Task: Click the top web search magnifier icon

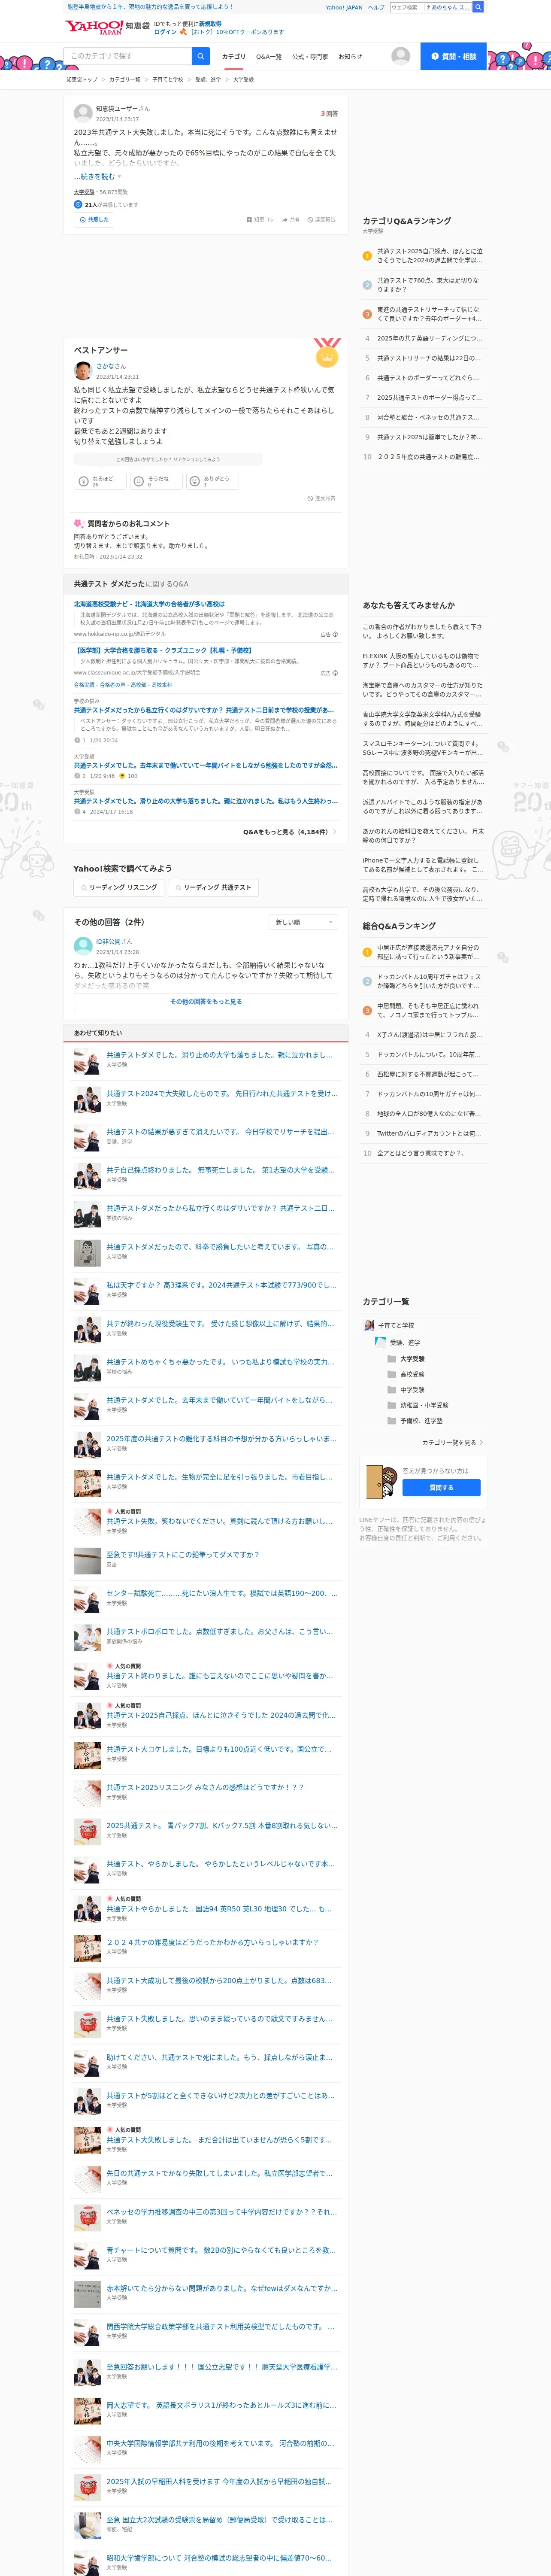Action: [478, 7]
